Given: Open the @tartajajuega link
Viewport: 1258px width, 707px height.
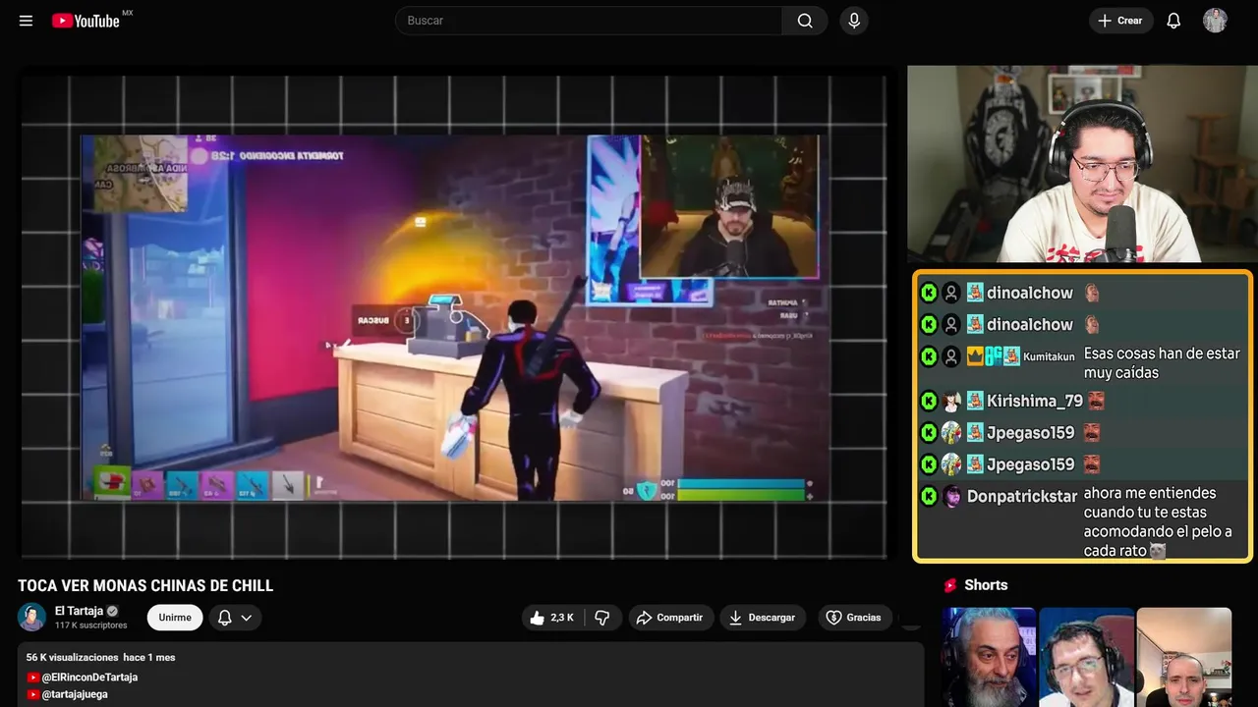Looking at the screenshot, I should tap(75, 694).
